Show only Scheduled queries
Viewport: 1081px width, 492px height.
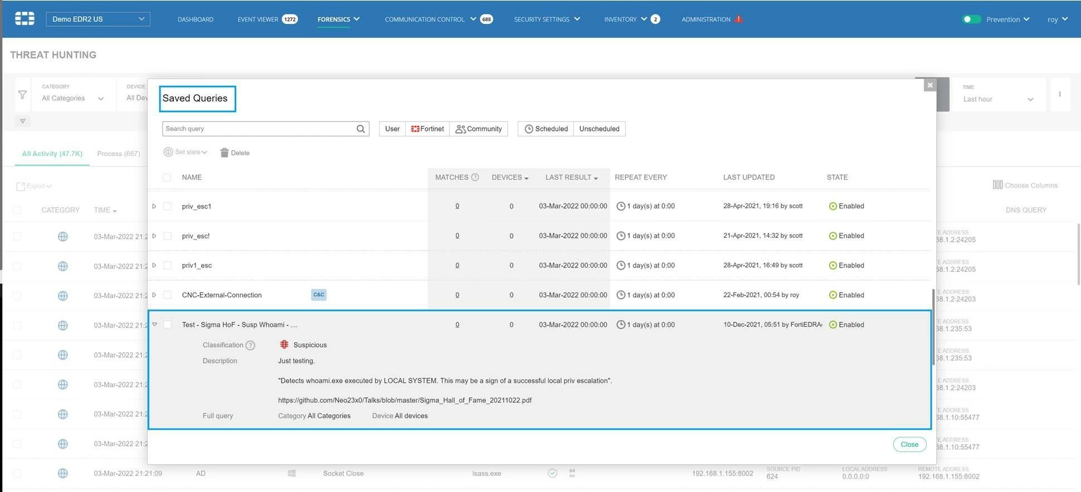pyautogui.click(x=546, y=129)
